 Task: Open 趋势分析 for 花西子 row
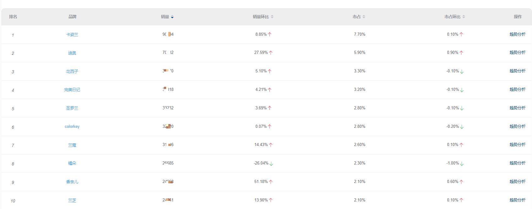pos(517,71)
